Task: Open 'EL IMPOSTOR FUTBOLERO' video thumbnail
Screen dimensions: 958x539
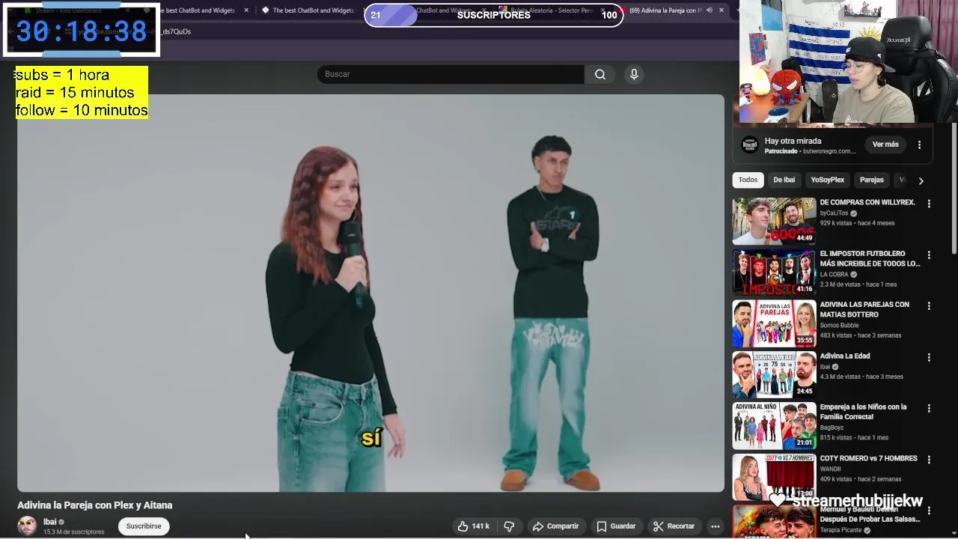Action: click(774, 272)
